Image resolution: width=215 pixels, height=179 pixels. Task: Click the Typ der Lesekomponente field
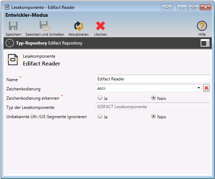[152, 106]
